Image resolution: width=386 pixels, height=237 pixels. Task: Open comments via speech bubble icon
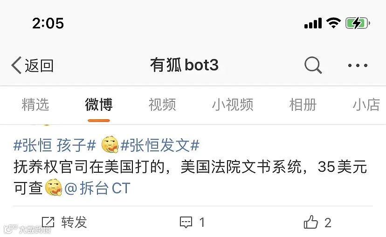(x=186, y=222)
